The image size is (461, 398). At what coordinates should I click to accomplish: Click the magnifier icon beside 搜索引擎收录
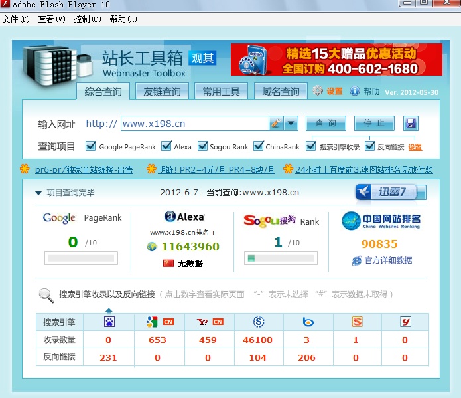[46, 295]
